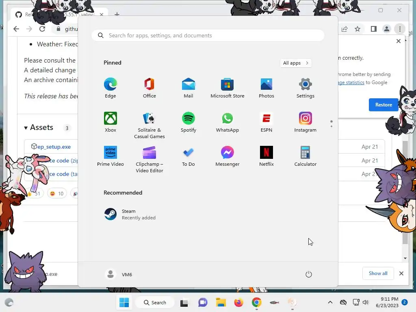The height and width of the screenshot is (312, 416).
Task: Open the Chat taskbar icon
Action: (203, 302)
